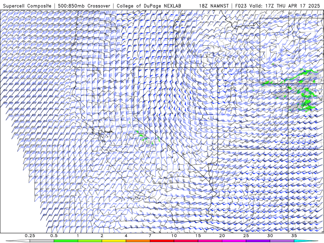Click the light purple segment between 30 and 35
This screenshot has height=243, width=324.
point(282,241)
